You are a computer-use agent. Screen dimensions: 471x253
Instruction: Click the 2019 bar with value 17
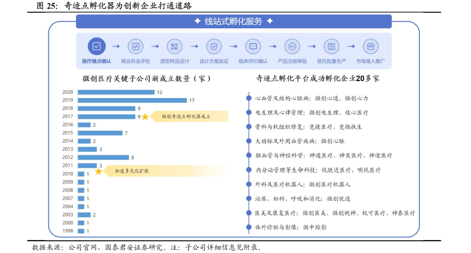point(132,100)
